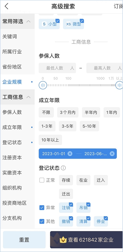Open 注册资本 in the sidebar
This screenshot has width=123, height=252.
[x=12, y=158]
